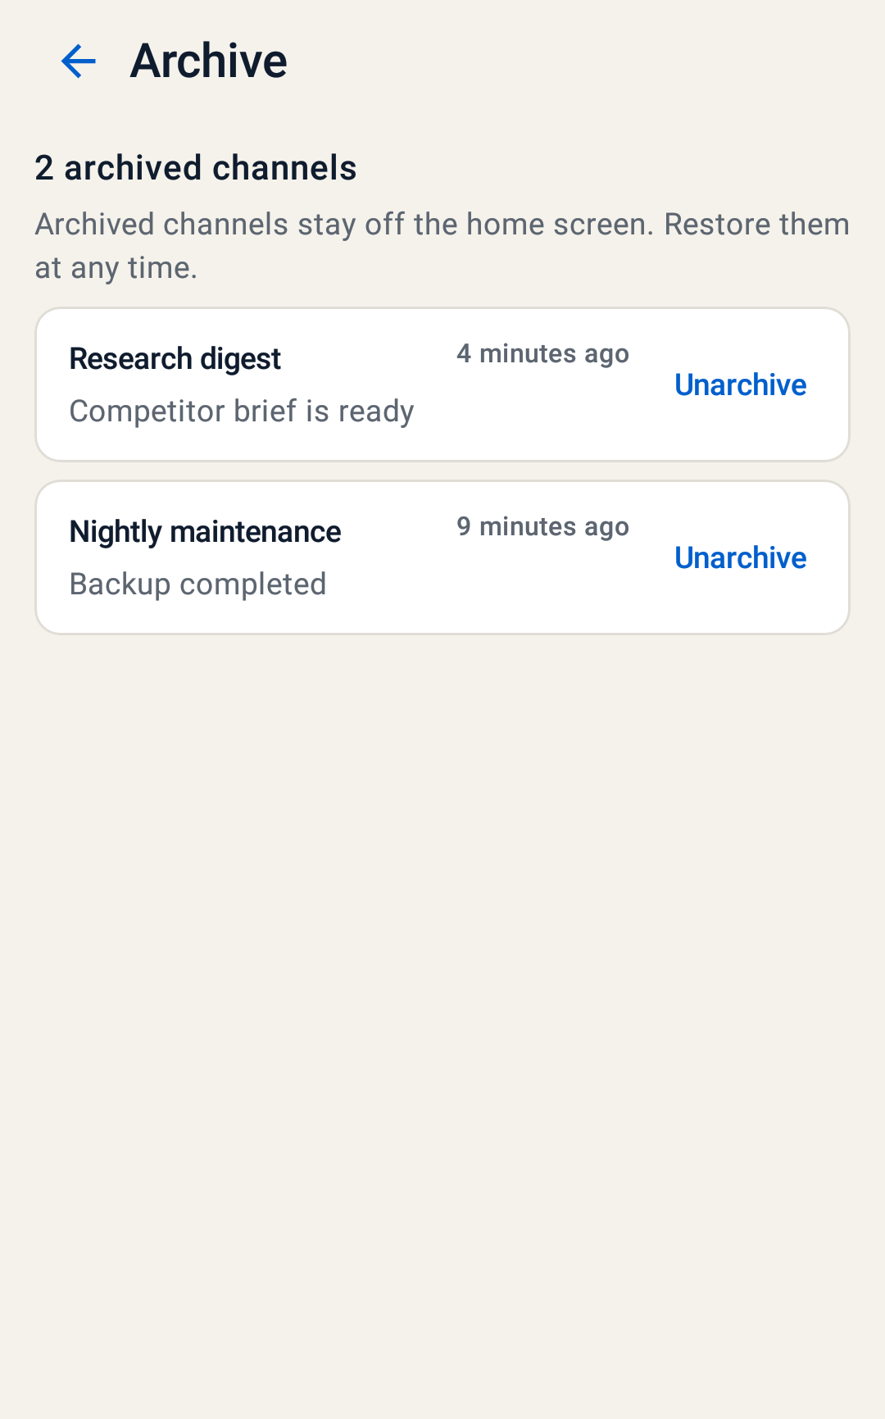Screen dimensions: 885x1419
Task: Unarchive the Research digest channel
Action: (x=740, y=384)
